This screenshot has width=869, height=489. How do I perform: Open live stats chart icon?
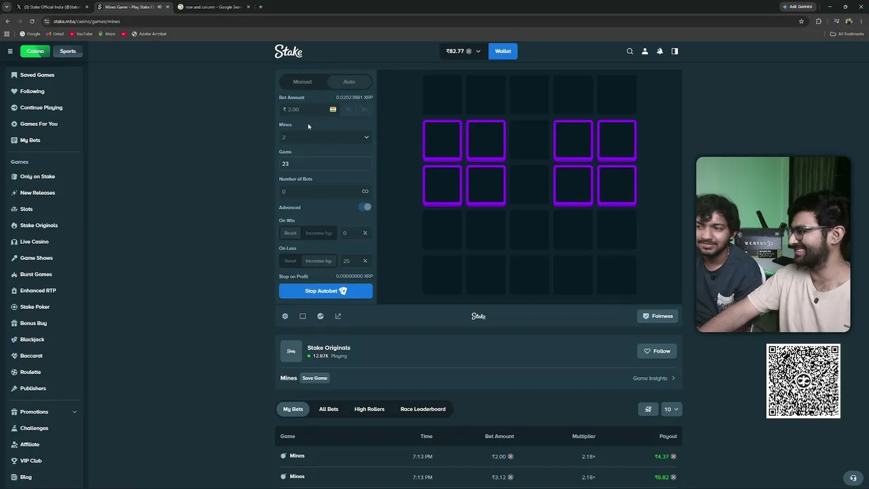point(320,316)
